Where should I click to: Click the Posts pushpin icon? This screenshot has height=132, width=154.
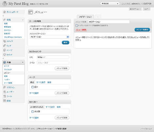click(x=5, y=20)
